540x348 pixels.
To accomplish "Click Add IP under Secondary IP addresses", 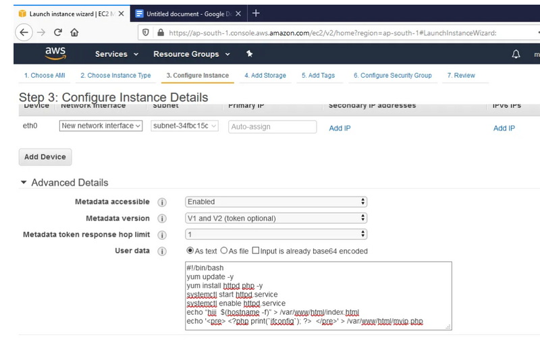I will click(x=340, y=128).
